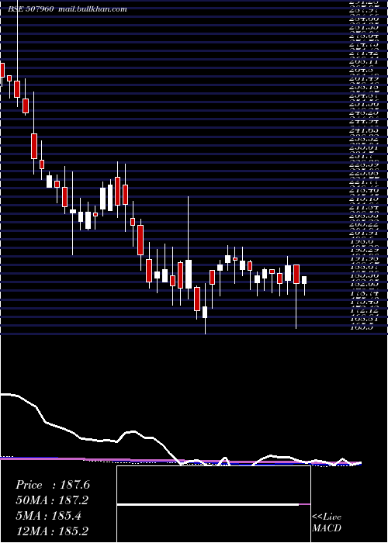The width and height of the screenshot is (388, 543).
Task: Select the 5MA : 185.4 value
Action: tap(49, 516)
